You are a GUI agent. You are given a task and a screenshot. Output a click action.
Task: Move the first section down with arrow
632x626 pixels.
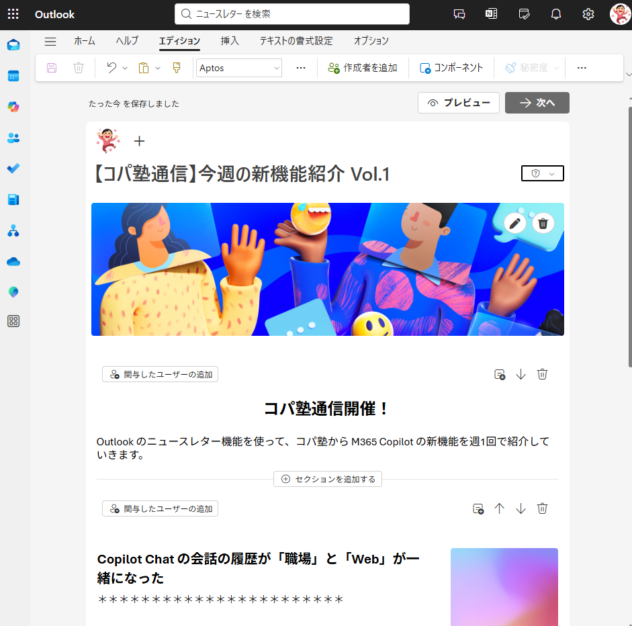click(521, 374)
